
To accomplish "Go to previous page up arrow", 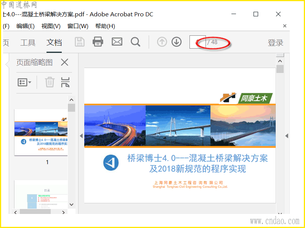I will pyautogui.click(x=162, y=42).
